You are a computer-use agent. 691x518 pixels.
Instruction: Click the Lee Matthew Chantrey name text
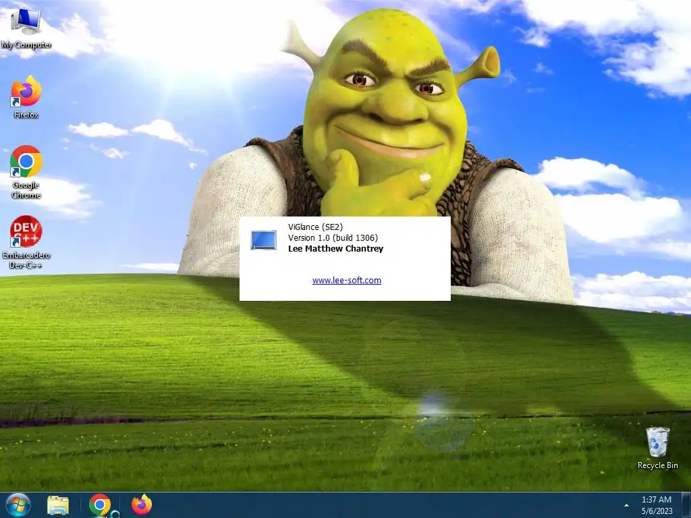tap(336, 248)
